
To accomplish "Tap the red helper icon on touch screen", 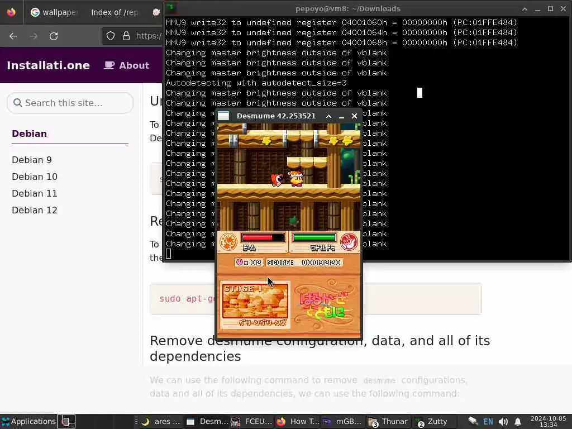I will coord(349,241).
